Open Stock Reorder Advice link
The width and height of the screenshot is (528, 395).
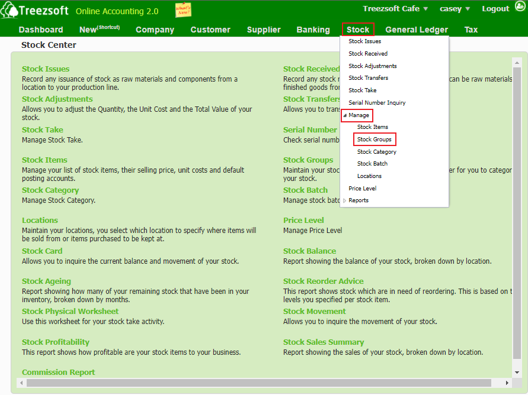tap(323, 281)
